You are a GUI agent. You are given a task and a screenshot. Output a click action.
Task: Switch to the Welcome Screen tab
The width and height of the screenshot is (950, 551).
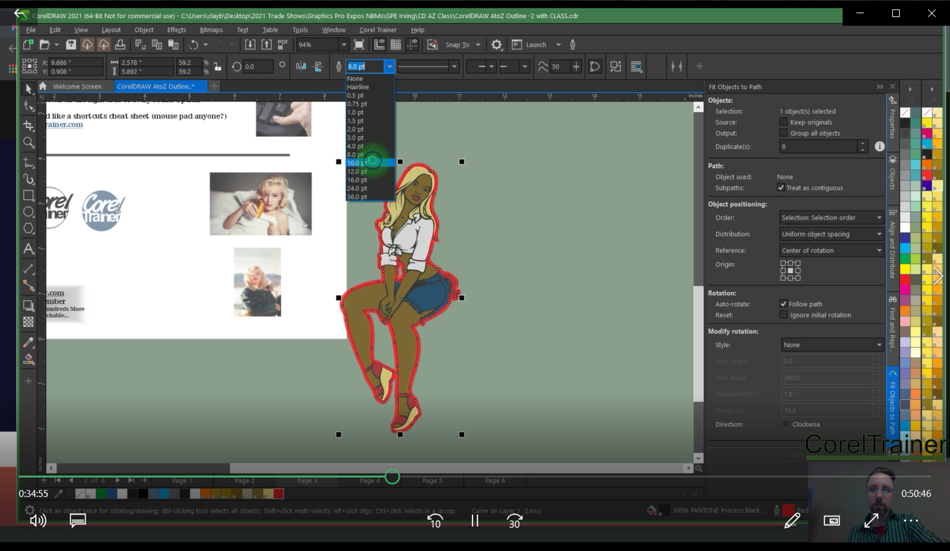(x=77, y=86)
